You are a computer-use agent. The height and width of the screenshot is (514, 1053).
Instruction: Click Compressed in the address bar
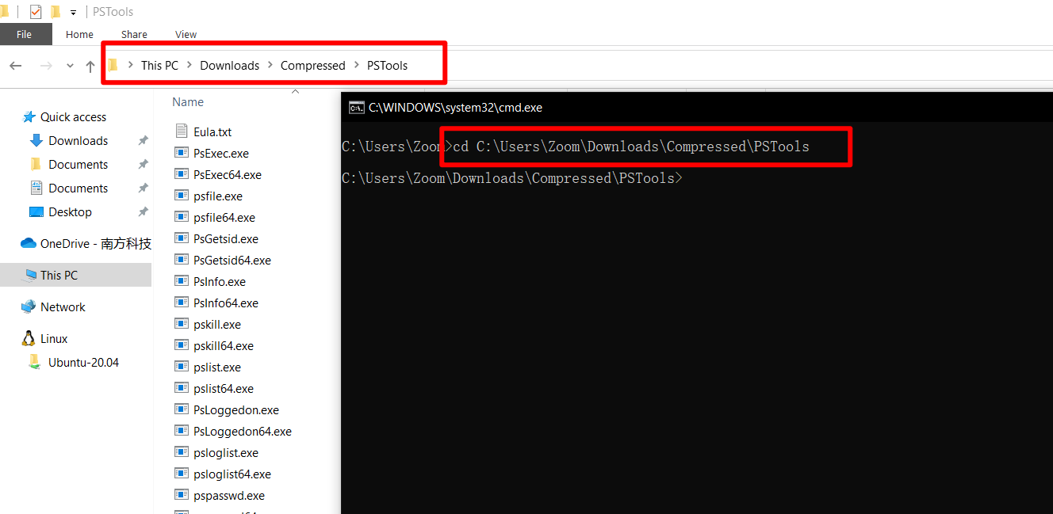[x=312, y=66]
